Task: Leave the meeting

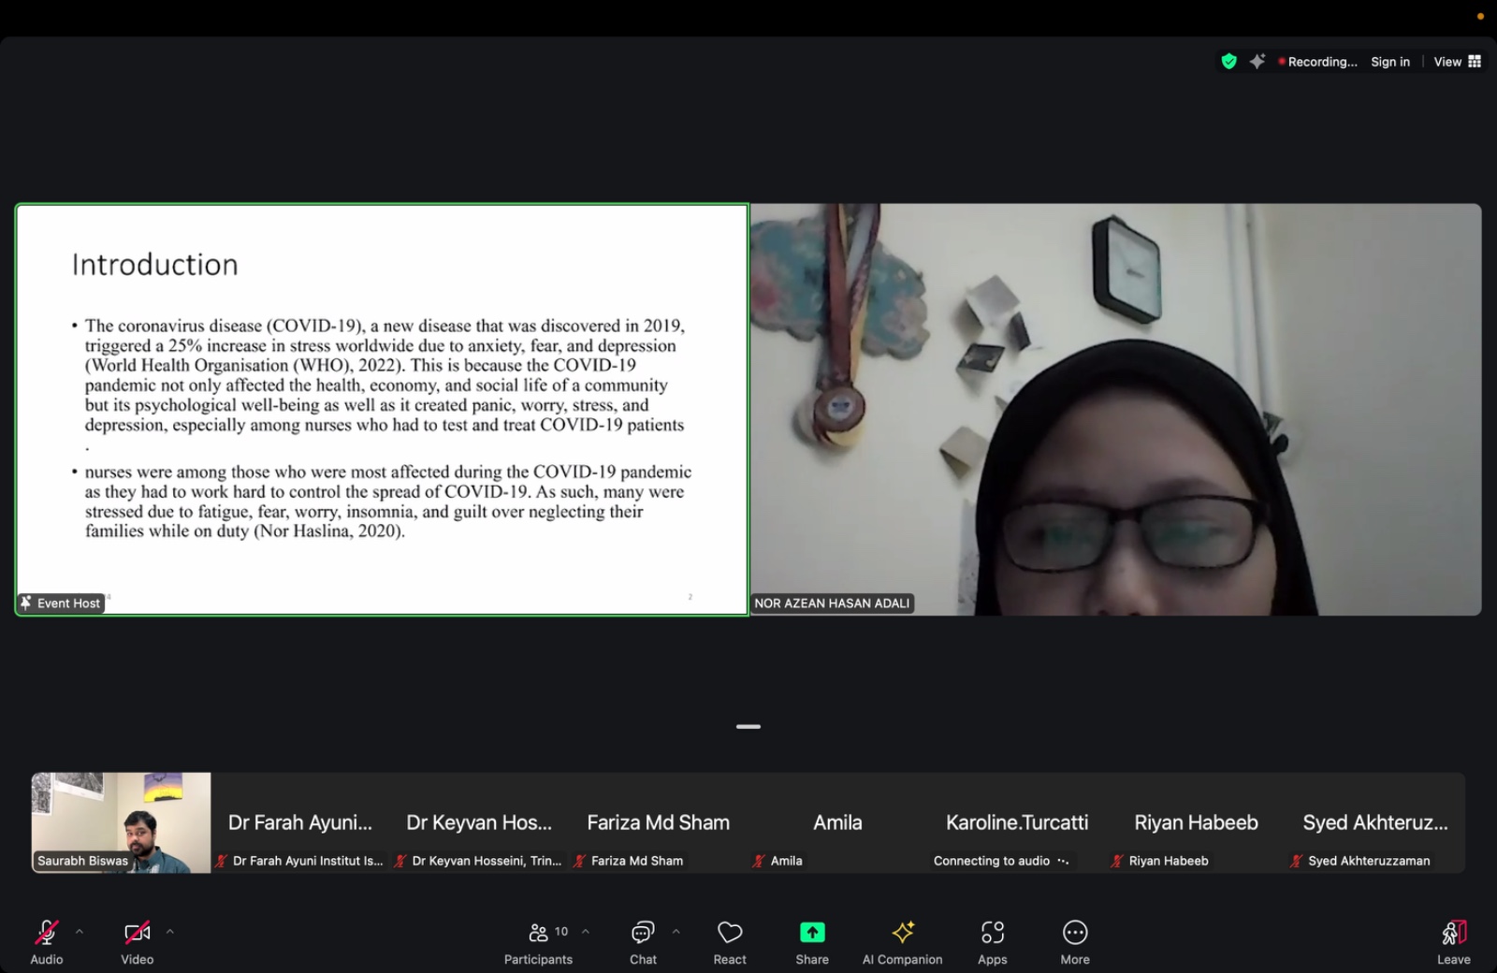Action: point(1453,940)
